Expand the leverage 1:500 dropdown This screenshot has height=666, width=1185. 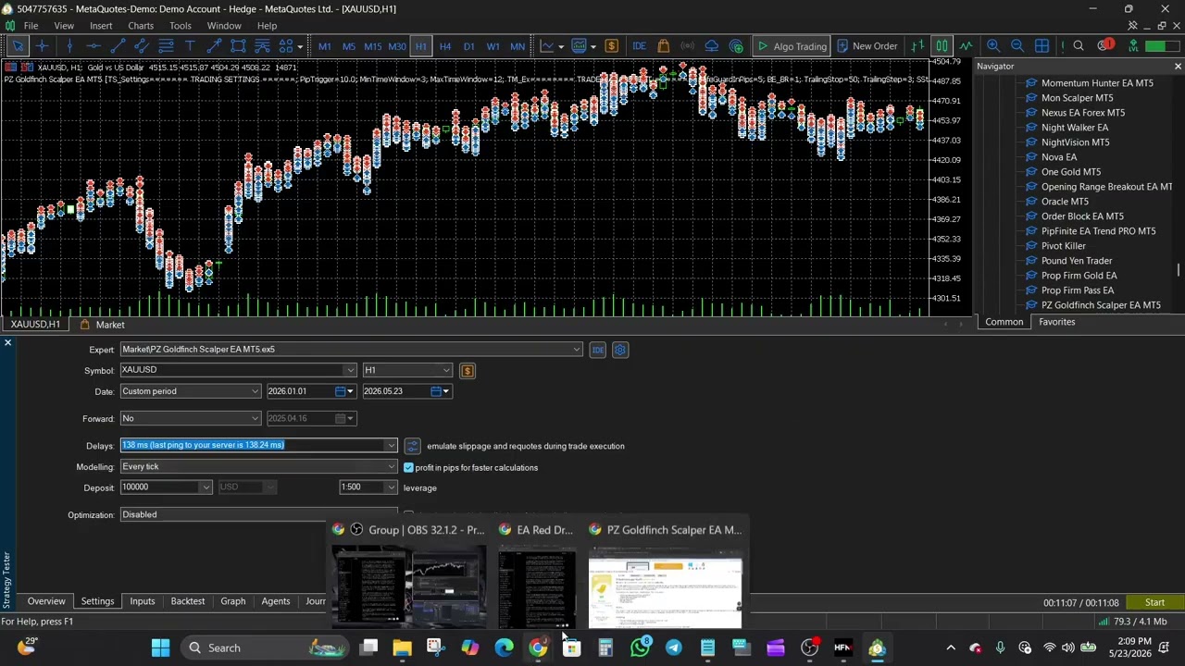pyautogui.click(x=391, y=487)
